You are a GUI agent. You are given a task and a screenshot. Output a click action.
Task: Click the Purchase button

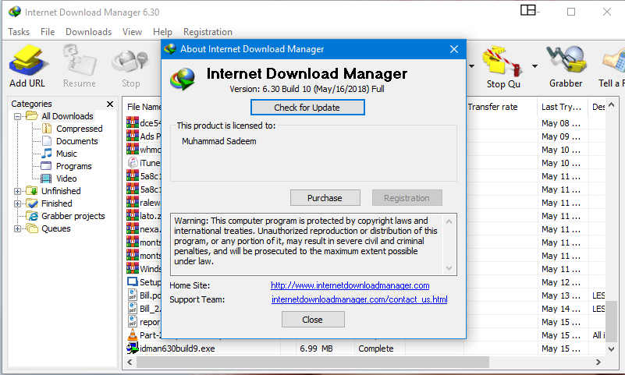[325, 198]
